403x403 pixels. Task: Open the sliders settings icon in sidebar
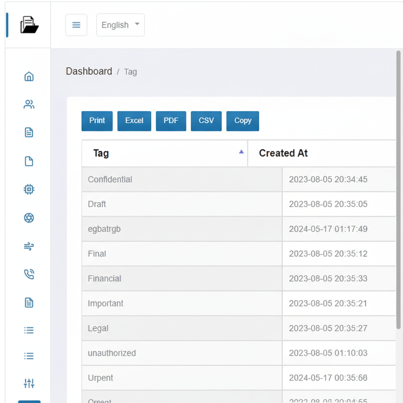[29, 383]
